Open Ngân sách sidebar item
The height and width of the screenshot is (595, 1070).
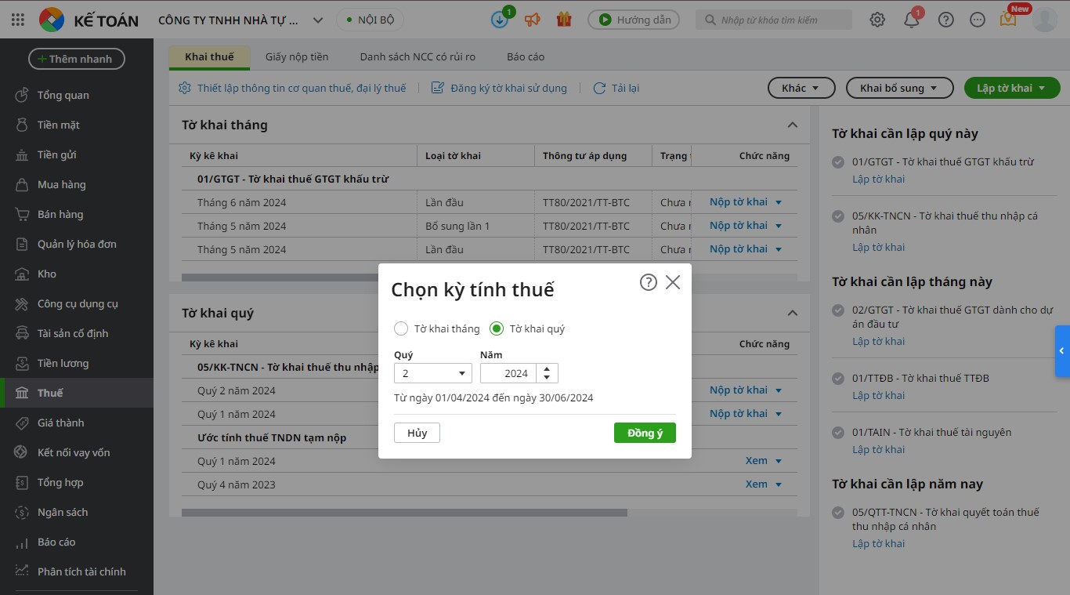(77, 512)
